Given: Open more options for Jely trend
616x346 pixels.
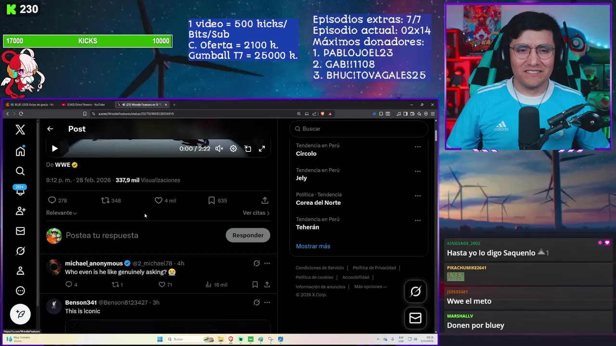Looking at the screenshot, I should [x=418, y=171].
